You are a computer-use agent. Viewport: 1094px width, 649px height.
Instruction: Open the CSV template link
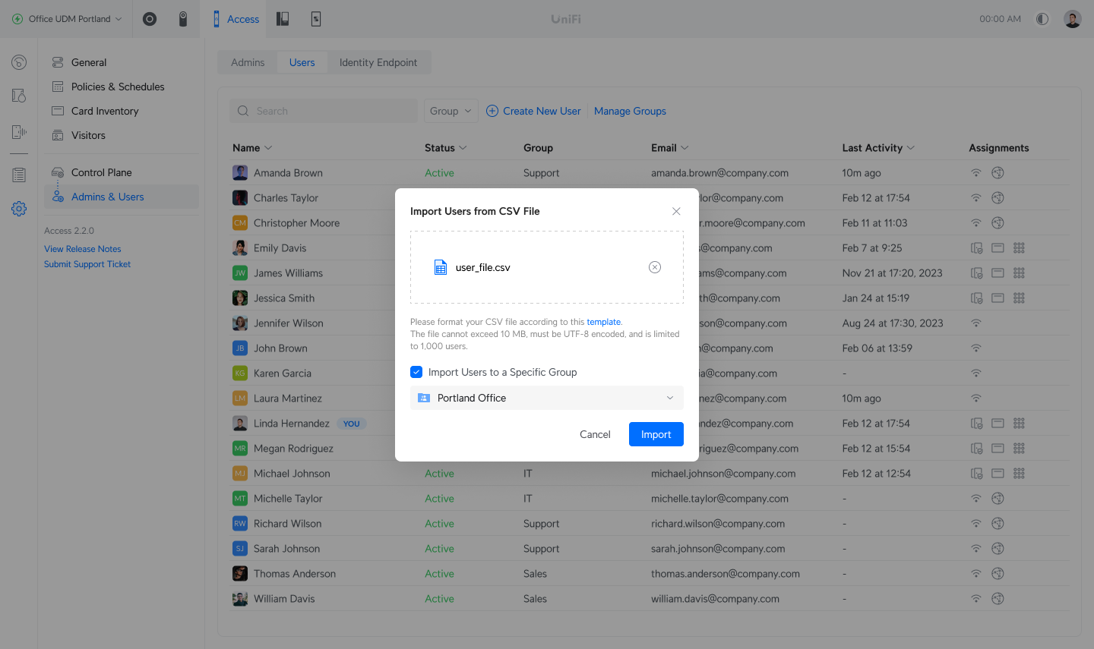[x=603, y=322]
